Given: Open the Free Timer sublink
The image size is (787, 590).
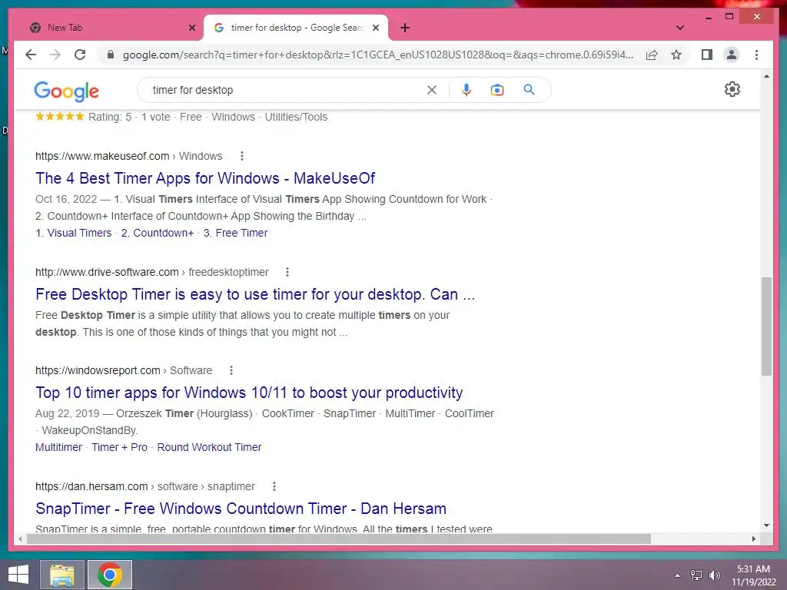Looking at the screenshot, I should [235, 233].
